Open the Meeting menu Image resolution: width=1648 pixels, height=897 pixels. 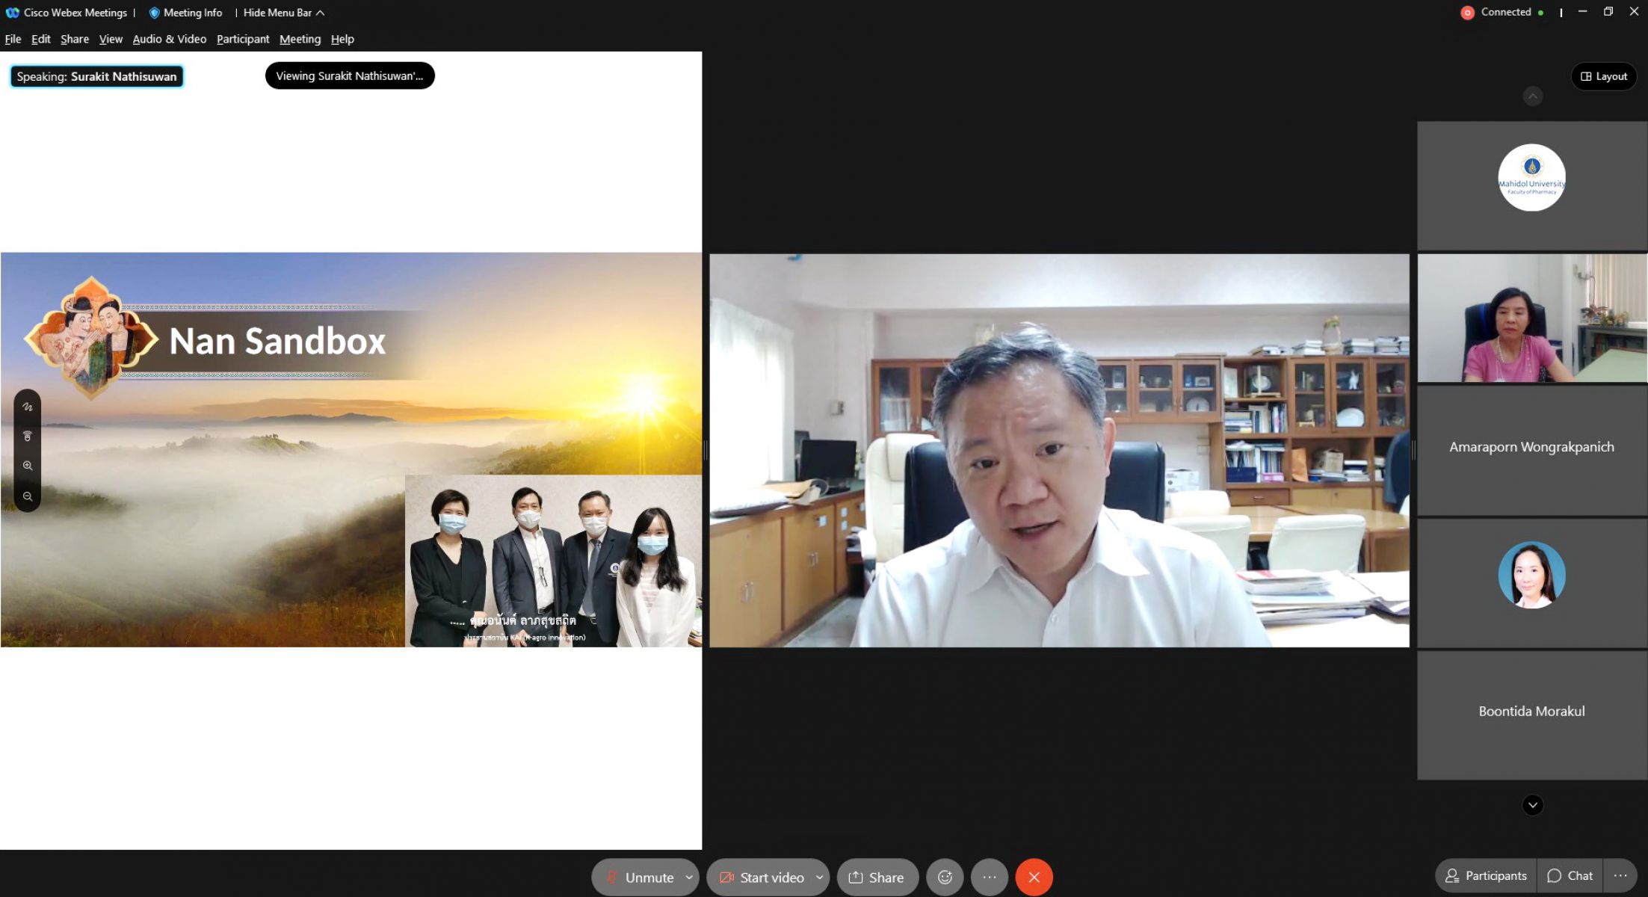[300, 39]
